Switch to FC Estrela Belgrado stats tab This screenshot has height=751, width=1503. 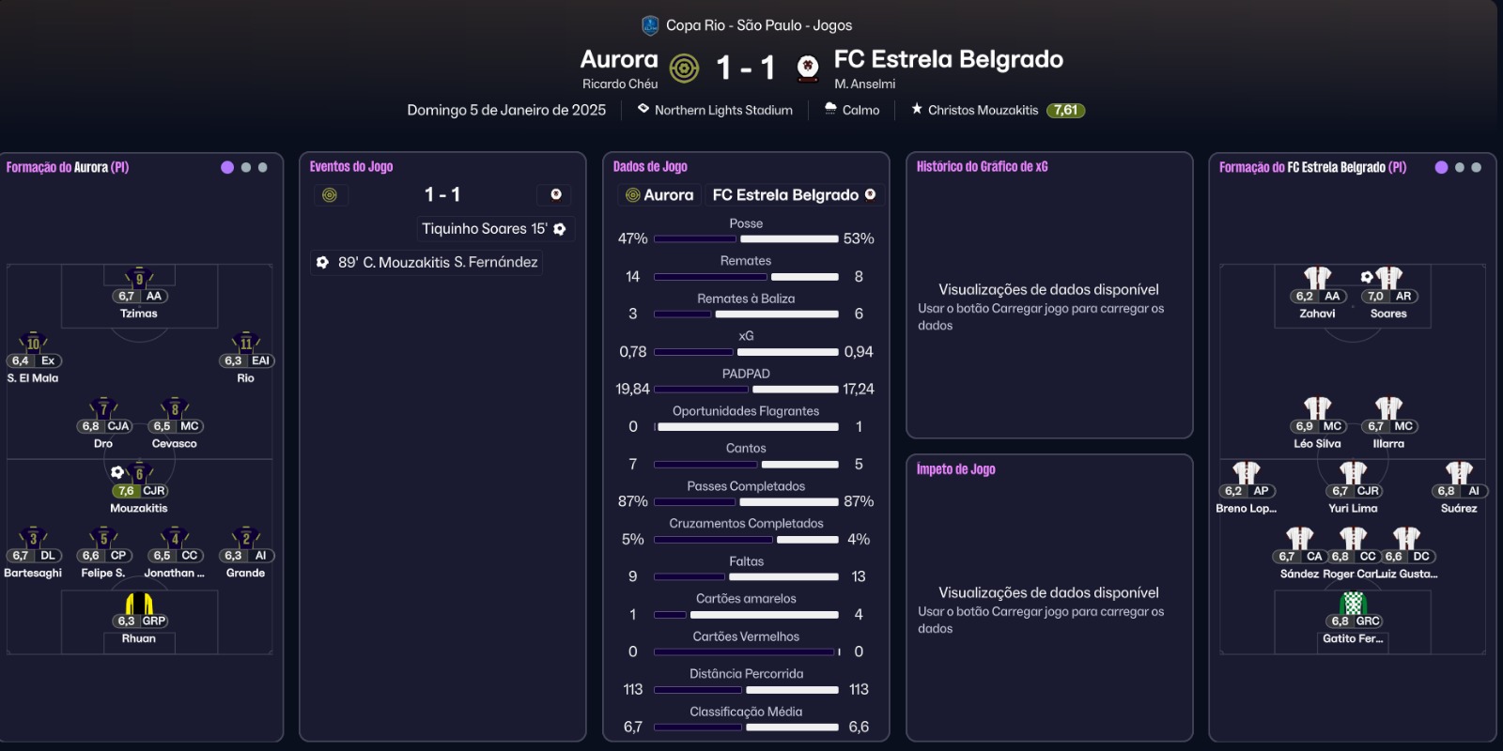point(794,194)
